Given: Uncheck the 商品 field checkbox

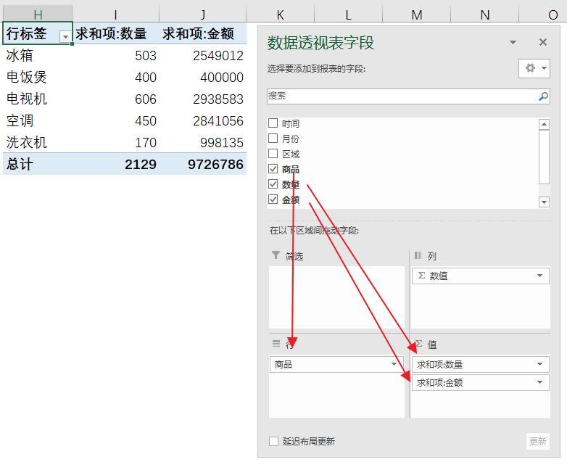Looking at the screenshot, I should click(x=273, y=169).
